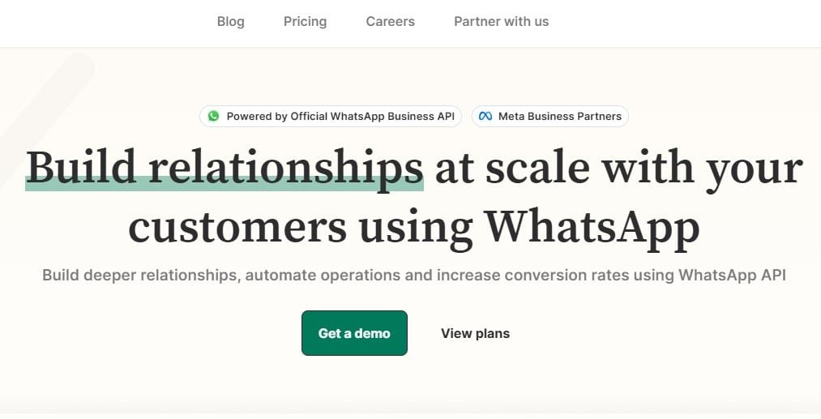Click the green WhatsApp logo icon

click(214, 116)
